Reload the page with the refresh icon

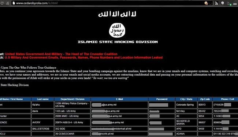2,3
